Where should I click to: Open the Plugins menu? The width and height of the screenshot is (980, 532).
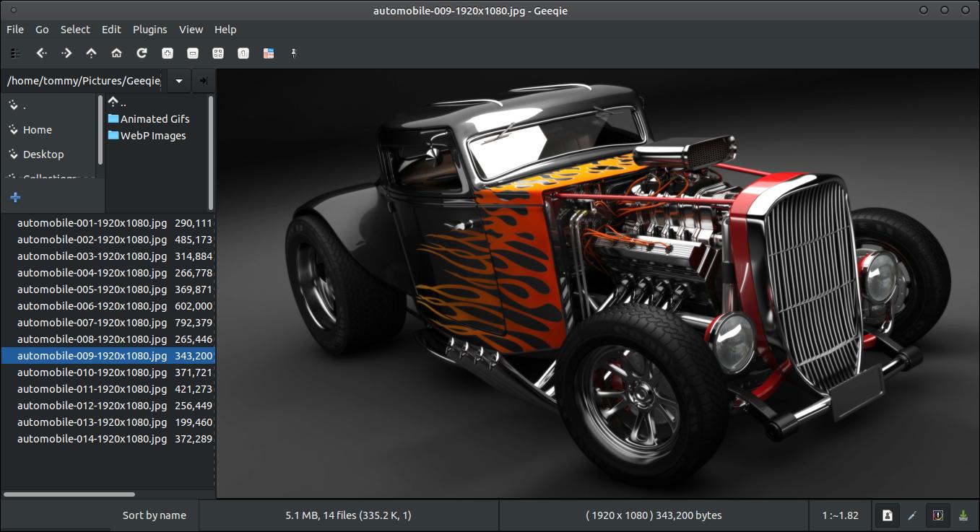click(149, 30)
